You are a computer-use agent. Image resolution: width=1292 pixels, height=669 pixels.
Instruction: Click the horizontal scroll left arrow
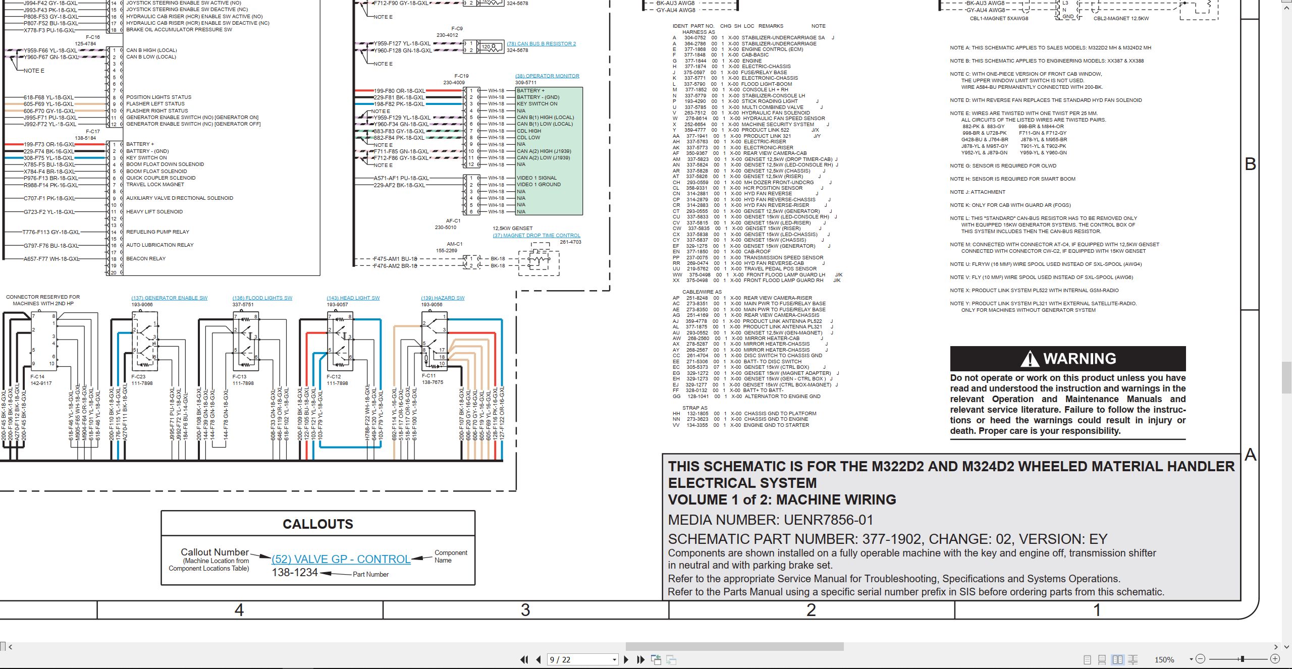coord(11,647)
